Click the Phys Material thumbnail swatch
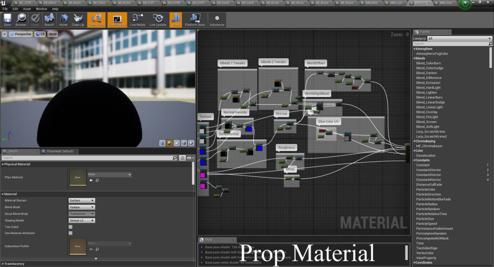494x267 pixels. click(x=78, y=177)
